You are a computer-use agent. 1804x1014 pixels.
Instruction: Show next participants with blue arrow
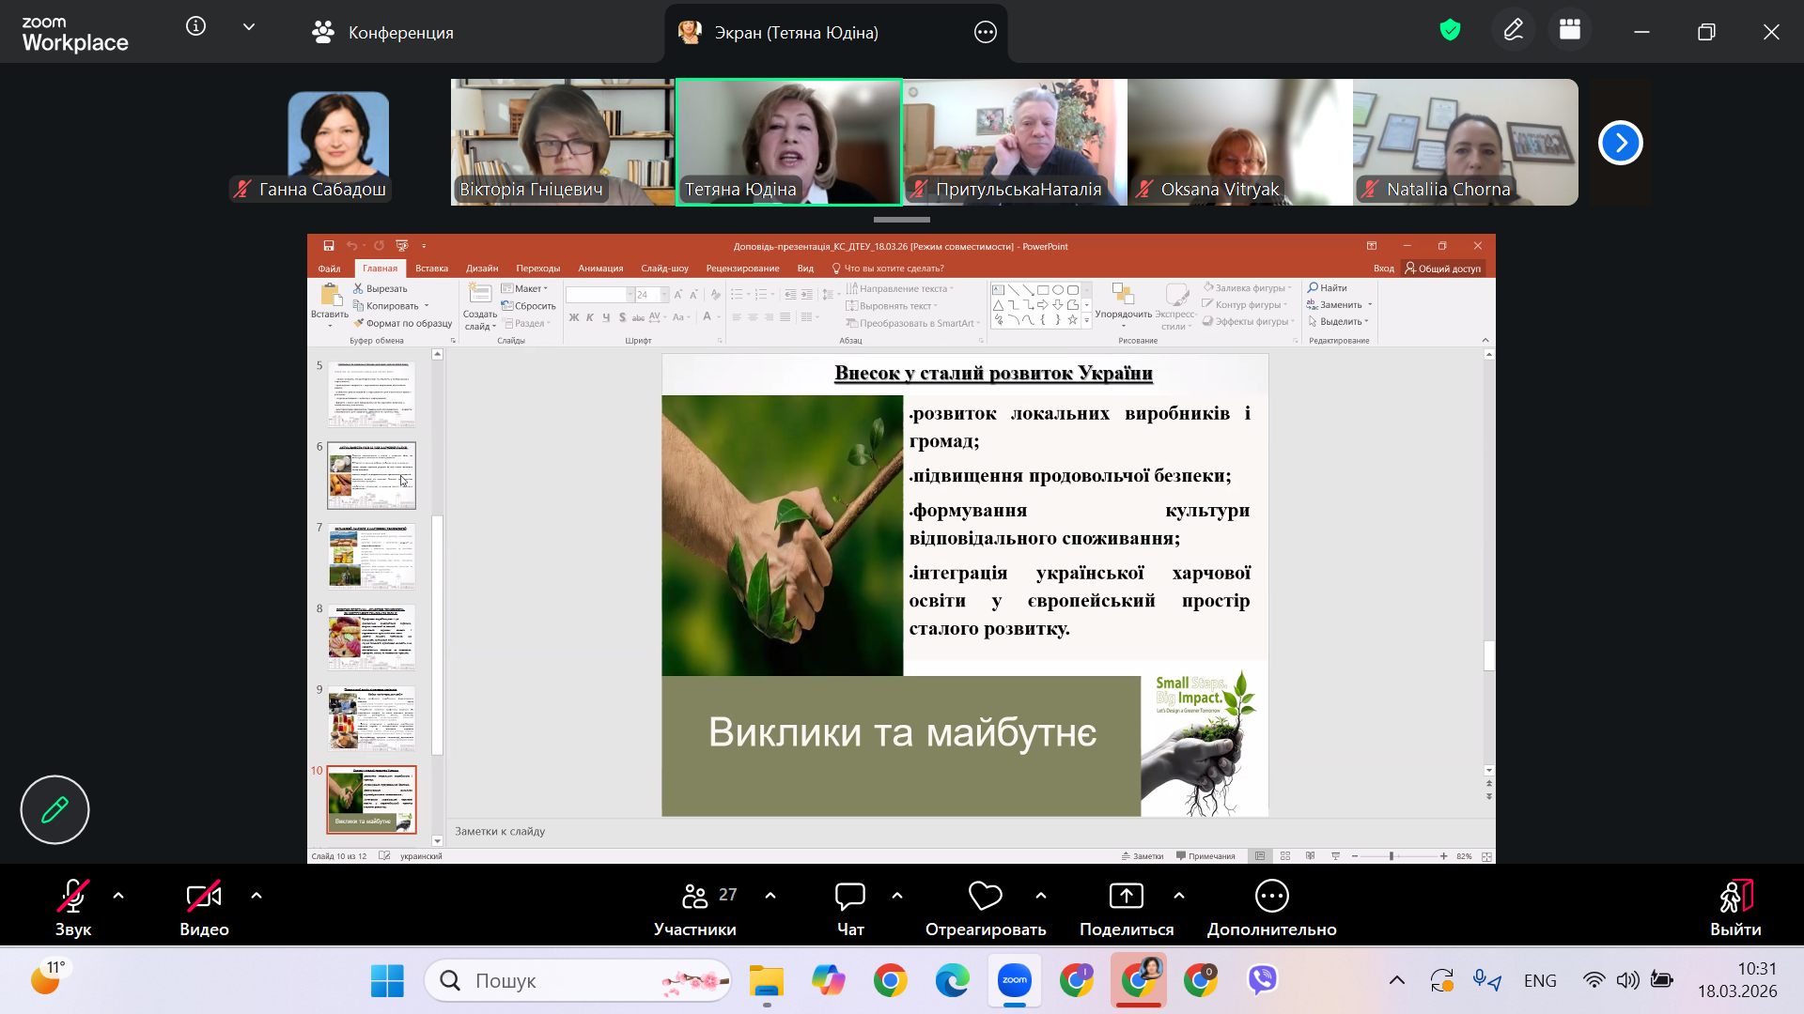pos(1620,143)
